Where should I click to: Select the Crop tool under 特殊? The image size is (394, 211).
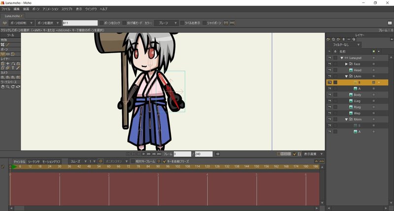2,44
